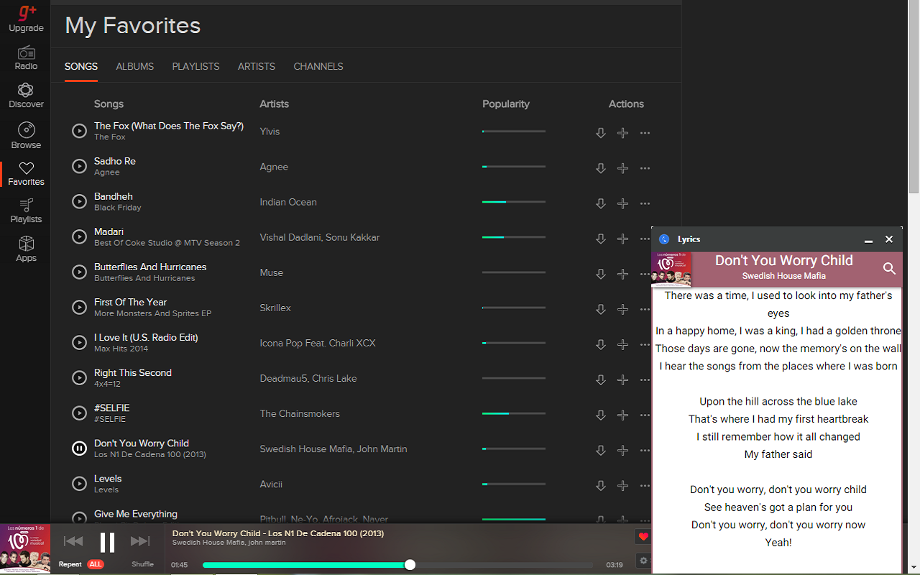
Task: Click the Muse artist link
Action: point(272,272)
